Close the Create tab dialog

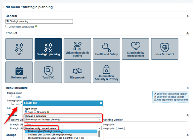[x=101, y=103]
